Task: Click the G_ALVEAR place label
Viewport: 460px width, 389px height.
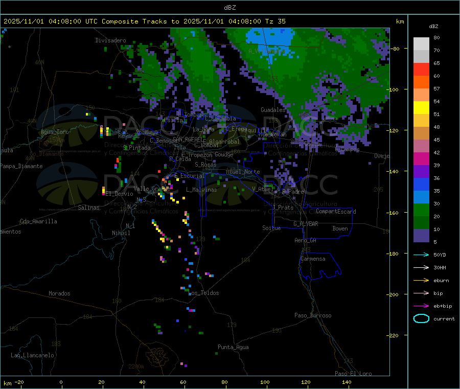Action: click(306, 224)
